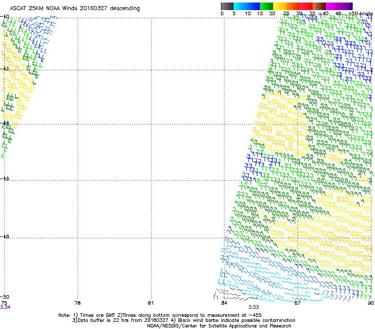Click the 75 longitude axis label
The image size is (375, 329).
(x=4, y=303)
